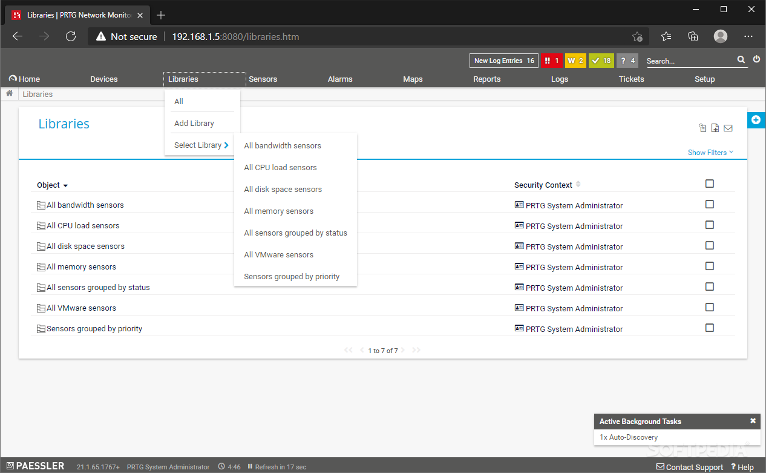Check the All CPU load sensors row checkbox

(x=710, y=225)
